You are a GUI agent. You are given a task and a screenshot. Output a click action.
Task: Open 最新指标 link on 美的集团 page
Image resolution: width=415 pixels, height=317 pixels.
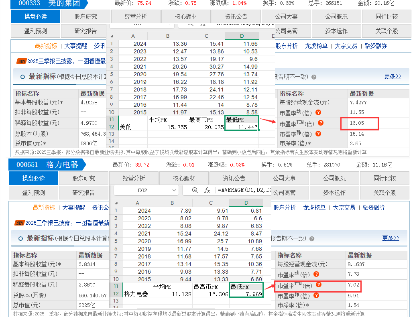46,46
